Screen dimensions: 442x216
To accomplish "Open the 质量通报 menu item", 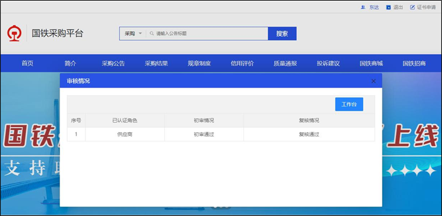I will coord(285,64).
